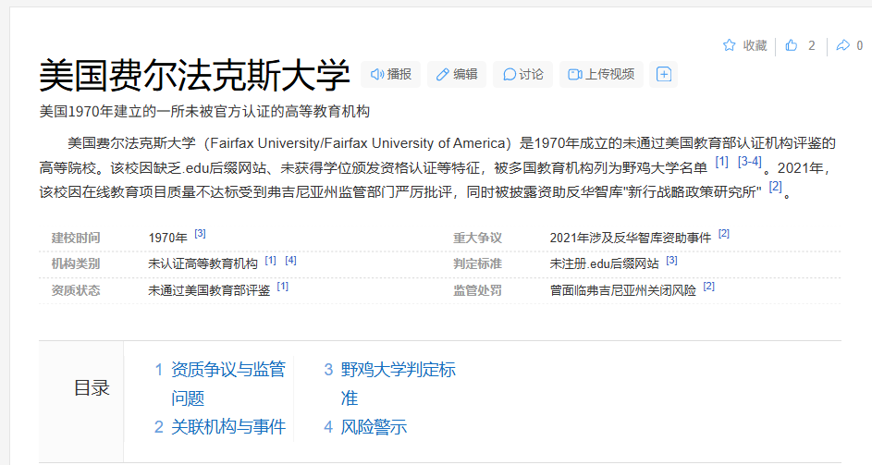Image resolution: width=872 pixels, height=465 pixels.
Task: Open citation [2] beside 曾面临弗吉尼亚州关闭风险
Action: coord(708,287)
